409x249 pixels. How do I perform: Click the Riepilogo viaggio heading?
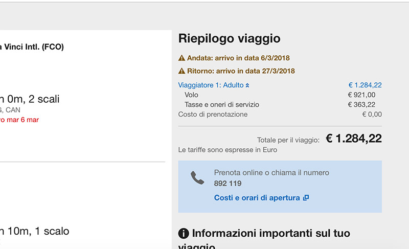click(x=229, y=38)
